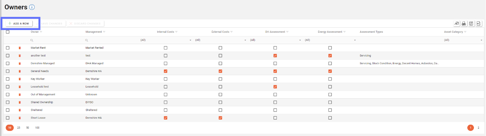Untick Energy Assessment on the another test row
This screenshot has width=486, height=136.
(330, 55)
